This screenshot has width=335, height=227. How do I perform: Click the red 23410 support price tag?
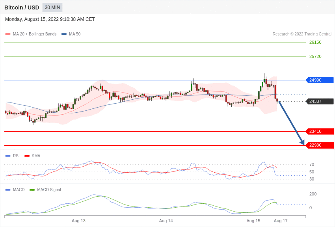[320, 131]
